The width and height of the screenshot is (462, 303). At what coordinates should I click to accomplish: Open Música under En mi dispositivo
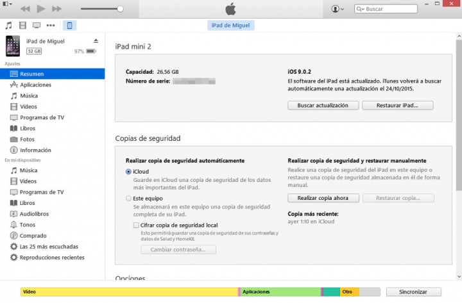pyautogui.click(x=53, y=170)
